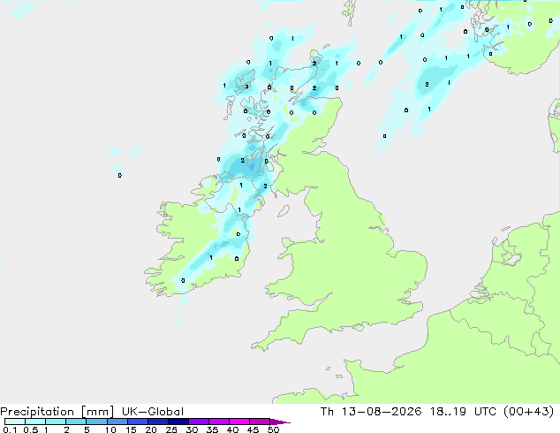This screenshot has height=433, width=560.
Task: Click the 2–5 mm legend color swatch
Action: coord(76,422)
